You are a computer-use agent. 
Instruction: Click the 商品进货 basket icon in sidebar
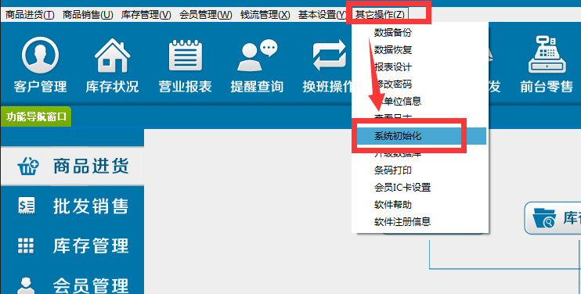[x=27, y=167]
